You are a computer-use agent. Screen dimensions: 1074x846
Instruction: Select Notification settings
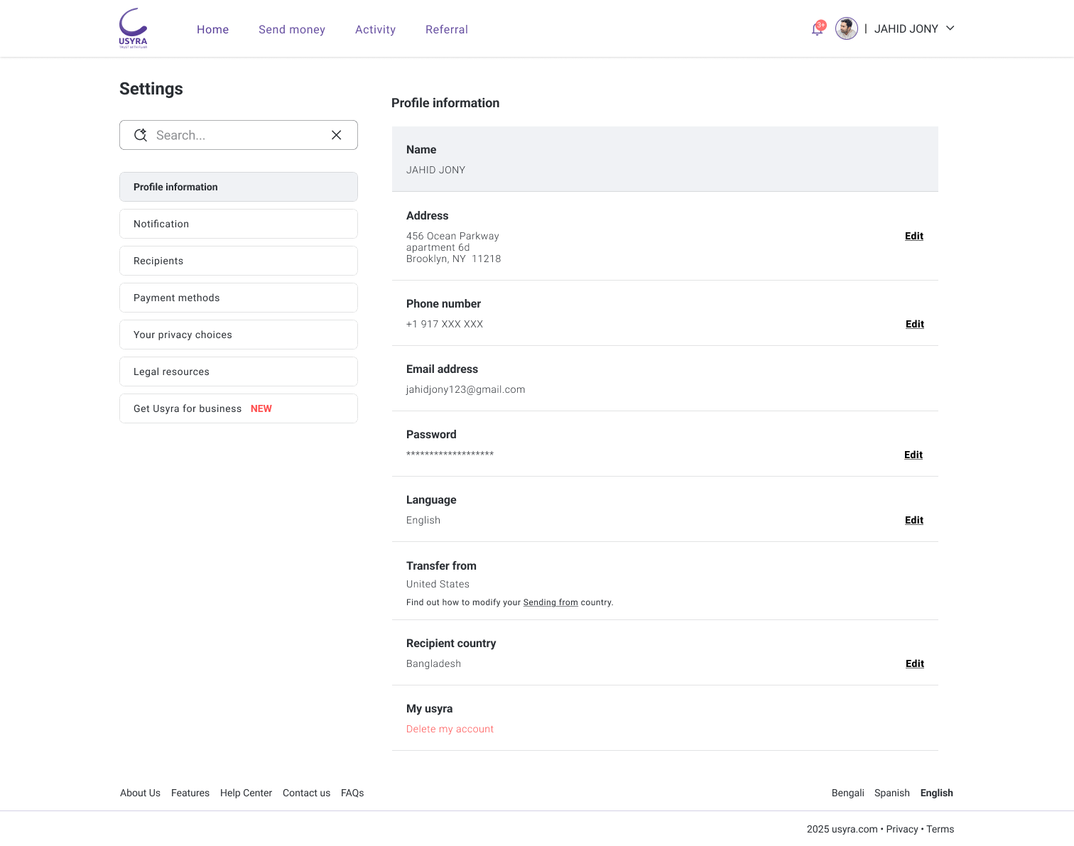238,224
